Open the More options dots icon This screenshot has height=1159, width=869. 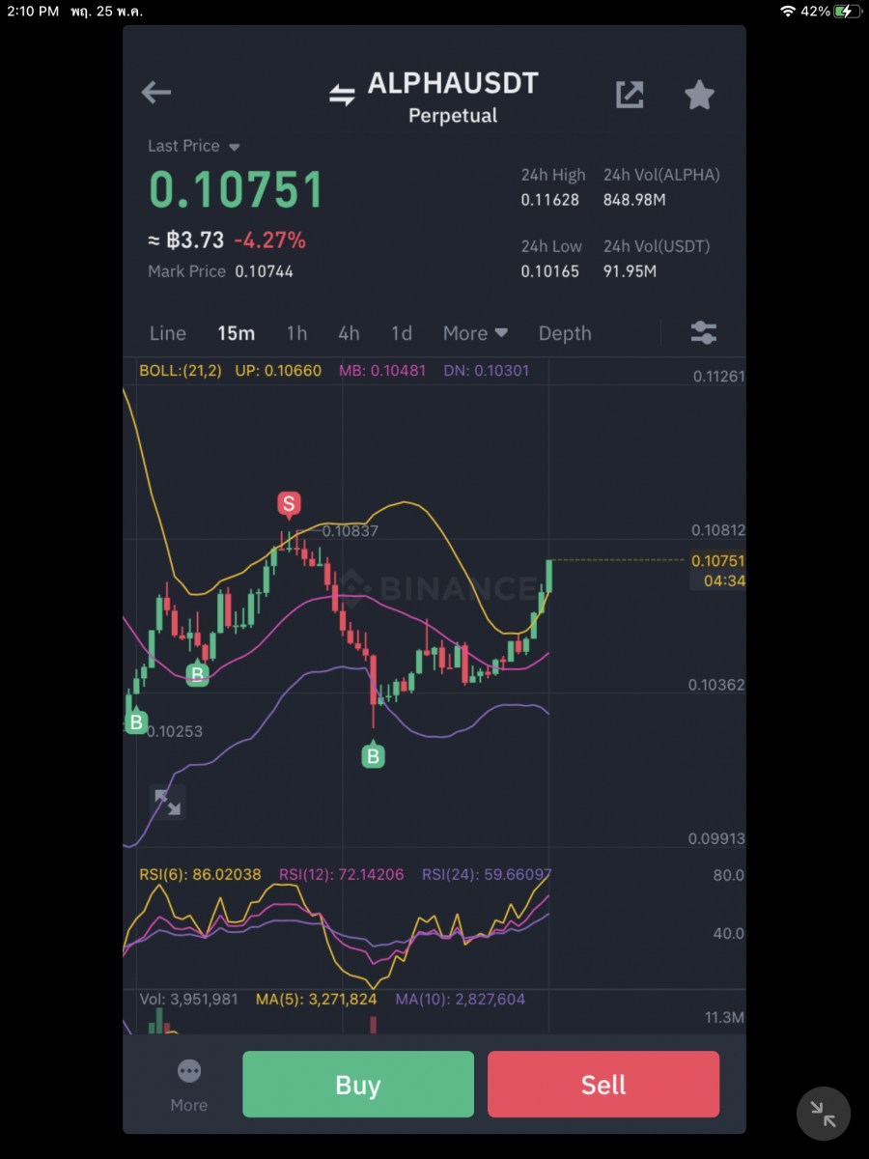(189, 1071)
